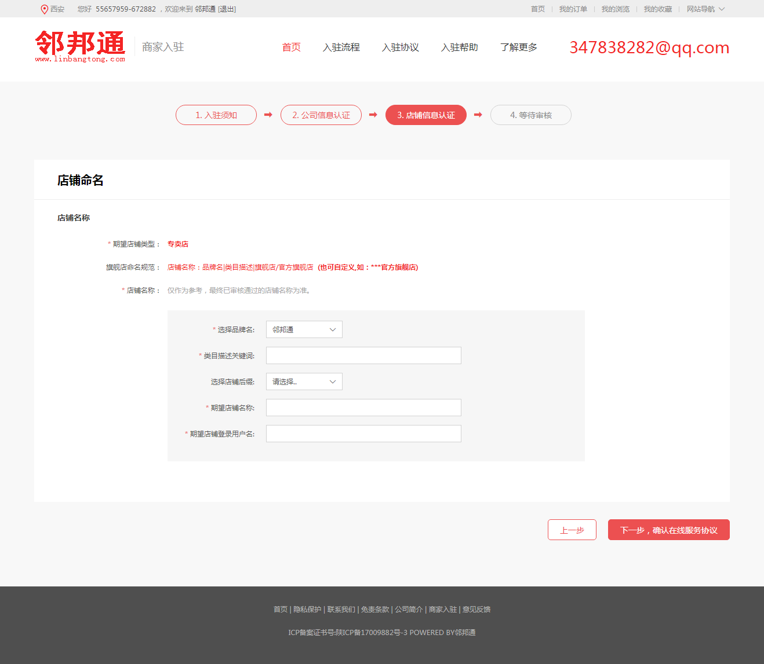The image size is (764, 664).
Task: Open the 选择品牌名 dropdown
Action: click(304, 329)
